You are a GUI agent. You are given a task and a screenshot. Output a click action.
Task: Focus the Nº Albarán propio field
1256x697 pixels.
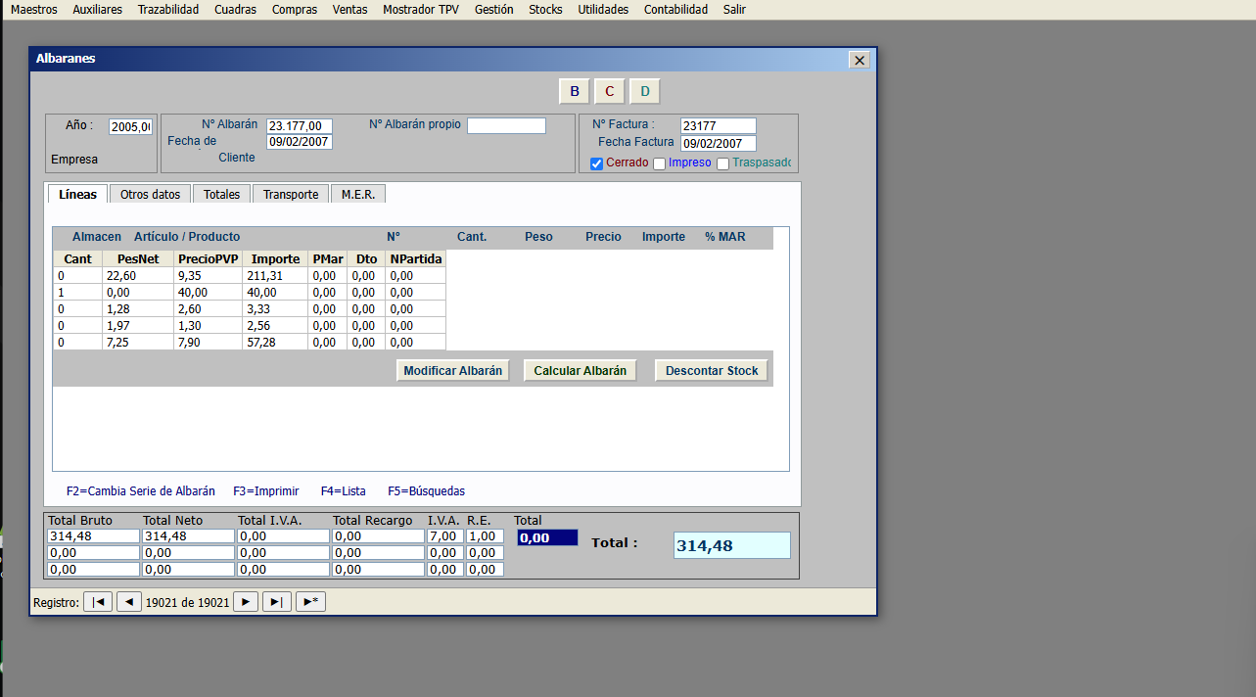pyautogui.click(x=506, y=125)
